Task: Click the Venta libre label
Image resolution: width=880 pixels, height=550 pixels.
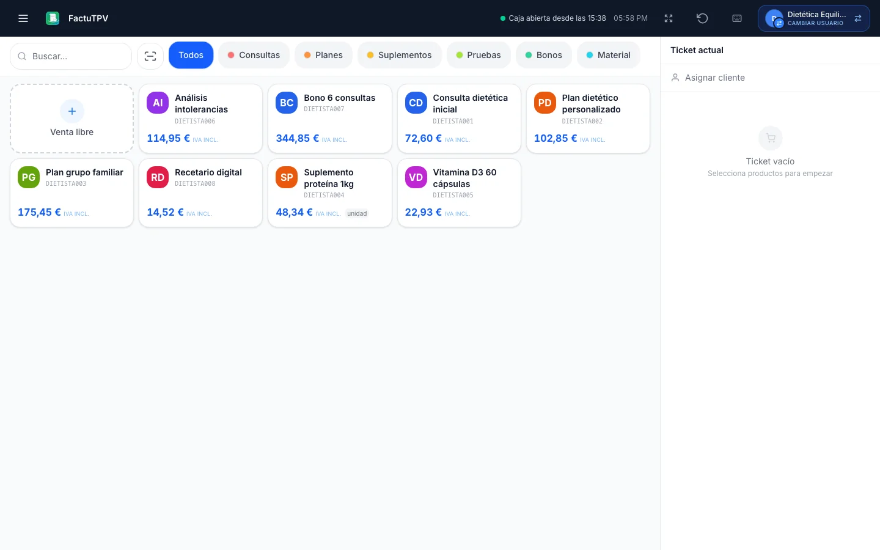Action: (x=72, y=132)
